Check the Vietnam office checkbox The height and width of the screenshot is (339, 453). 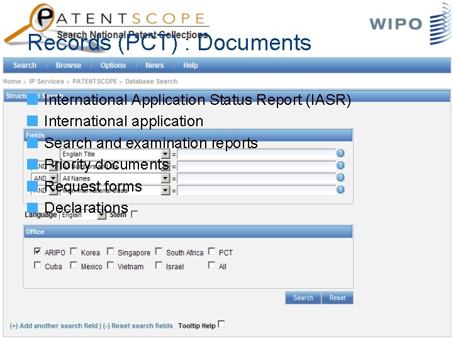110,265
